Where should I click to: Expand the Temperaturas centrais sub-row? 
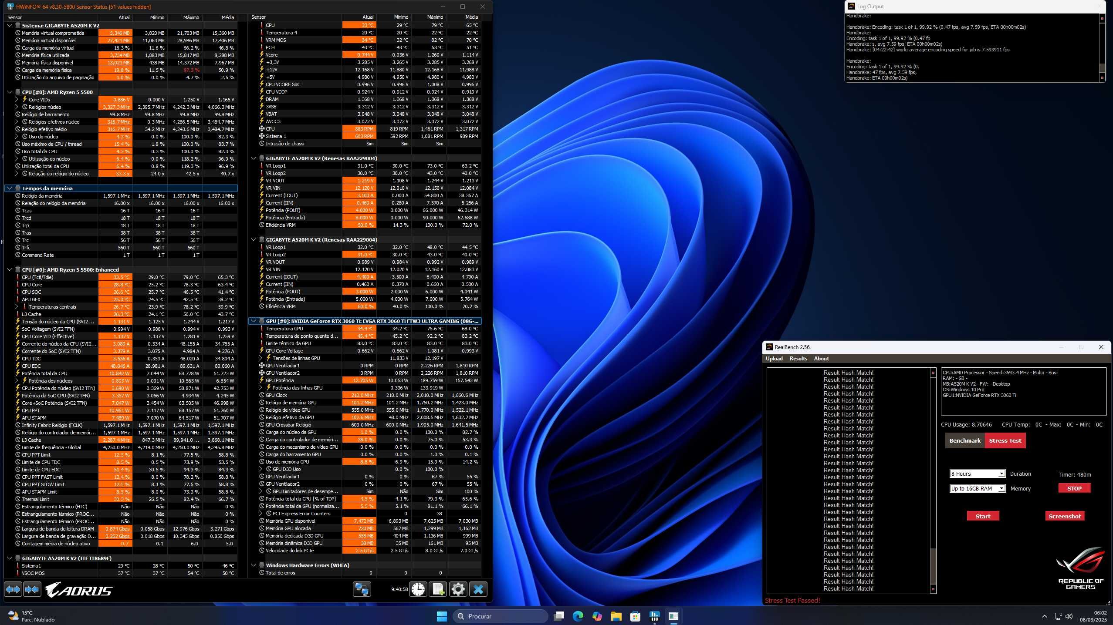point(17,307)
